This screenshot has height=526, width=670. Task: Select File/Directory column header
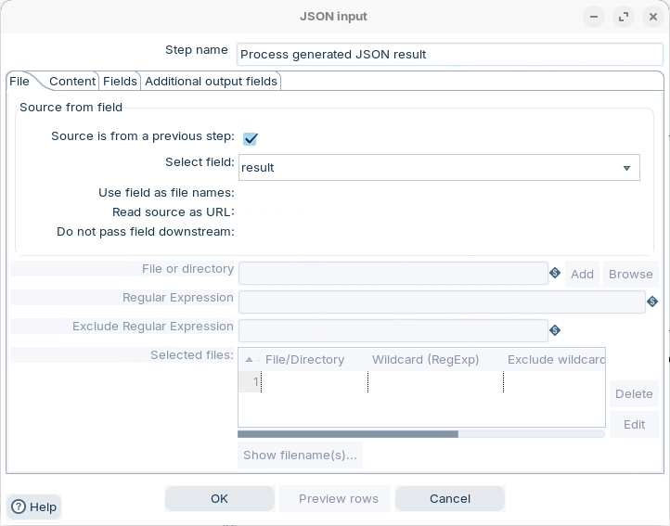[304, 360]
